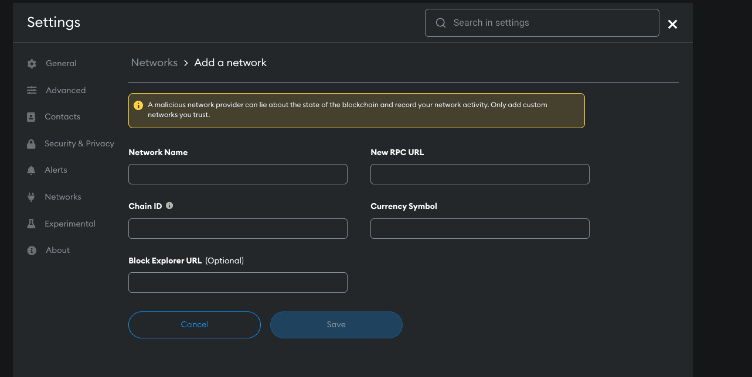The width and height of the screenshot is (752, 377).
Task: Click the About info icon in sidebar
Action: 32,251
